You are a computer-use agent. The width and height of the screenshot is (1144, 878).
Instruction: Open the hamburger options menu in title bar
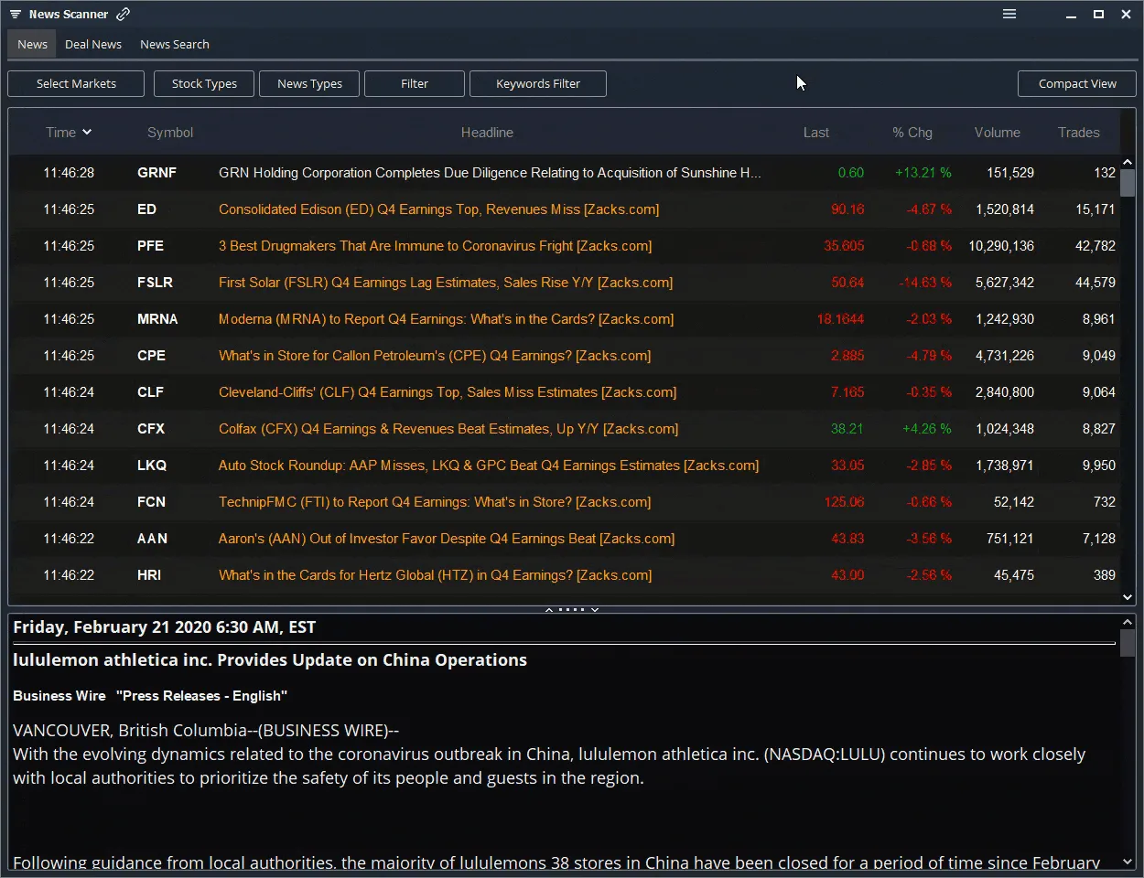point(1009,14)
